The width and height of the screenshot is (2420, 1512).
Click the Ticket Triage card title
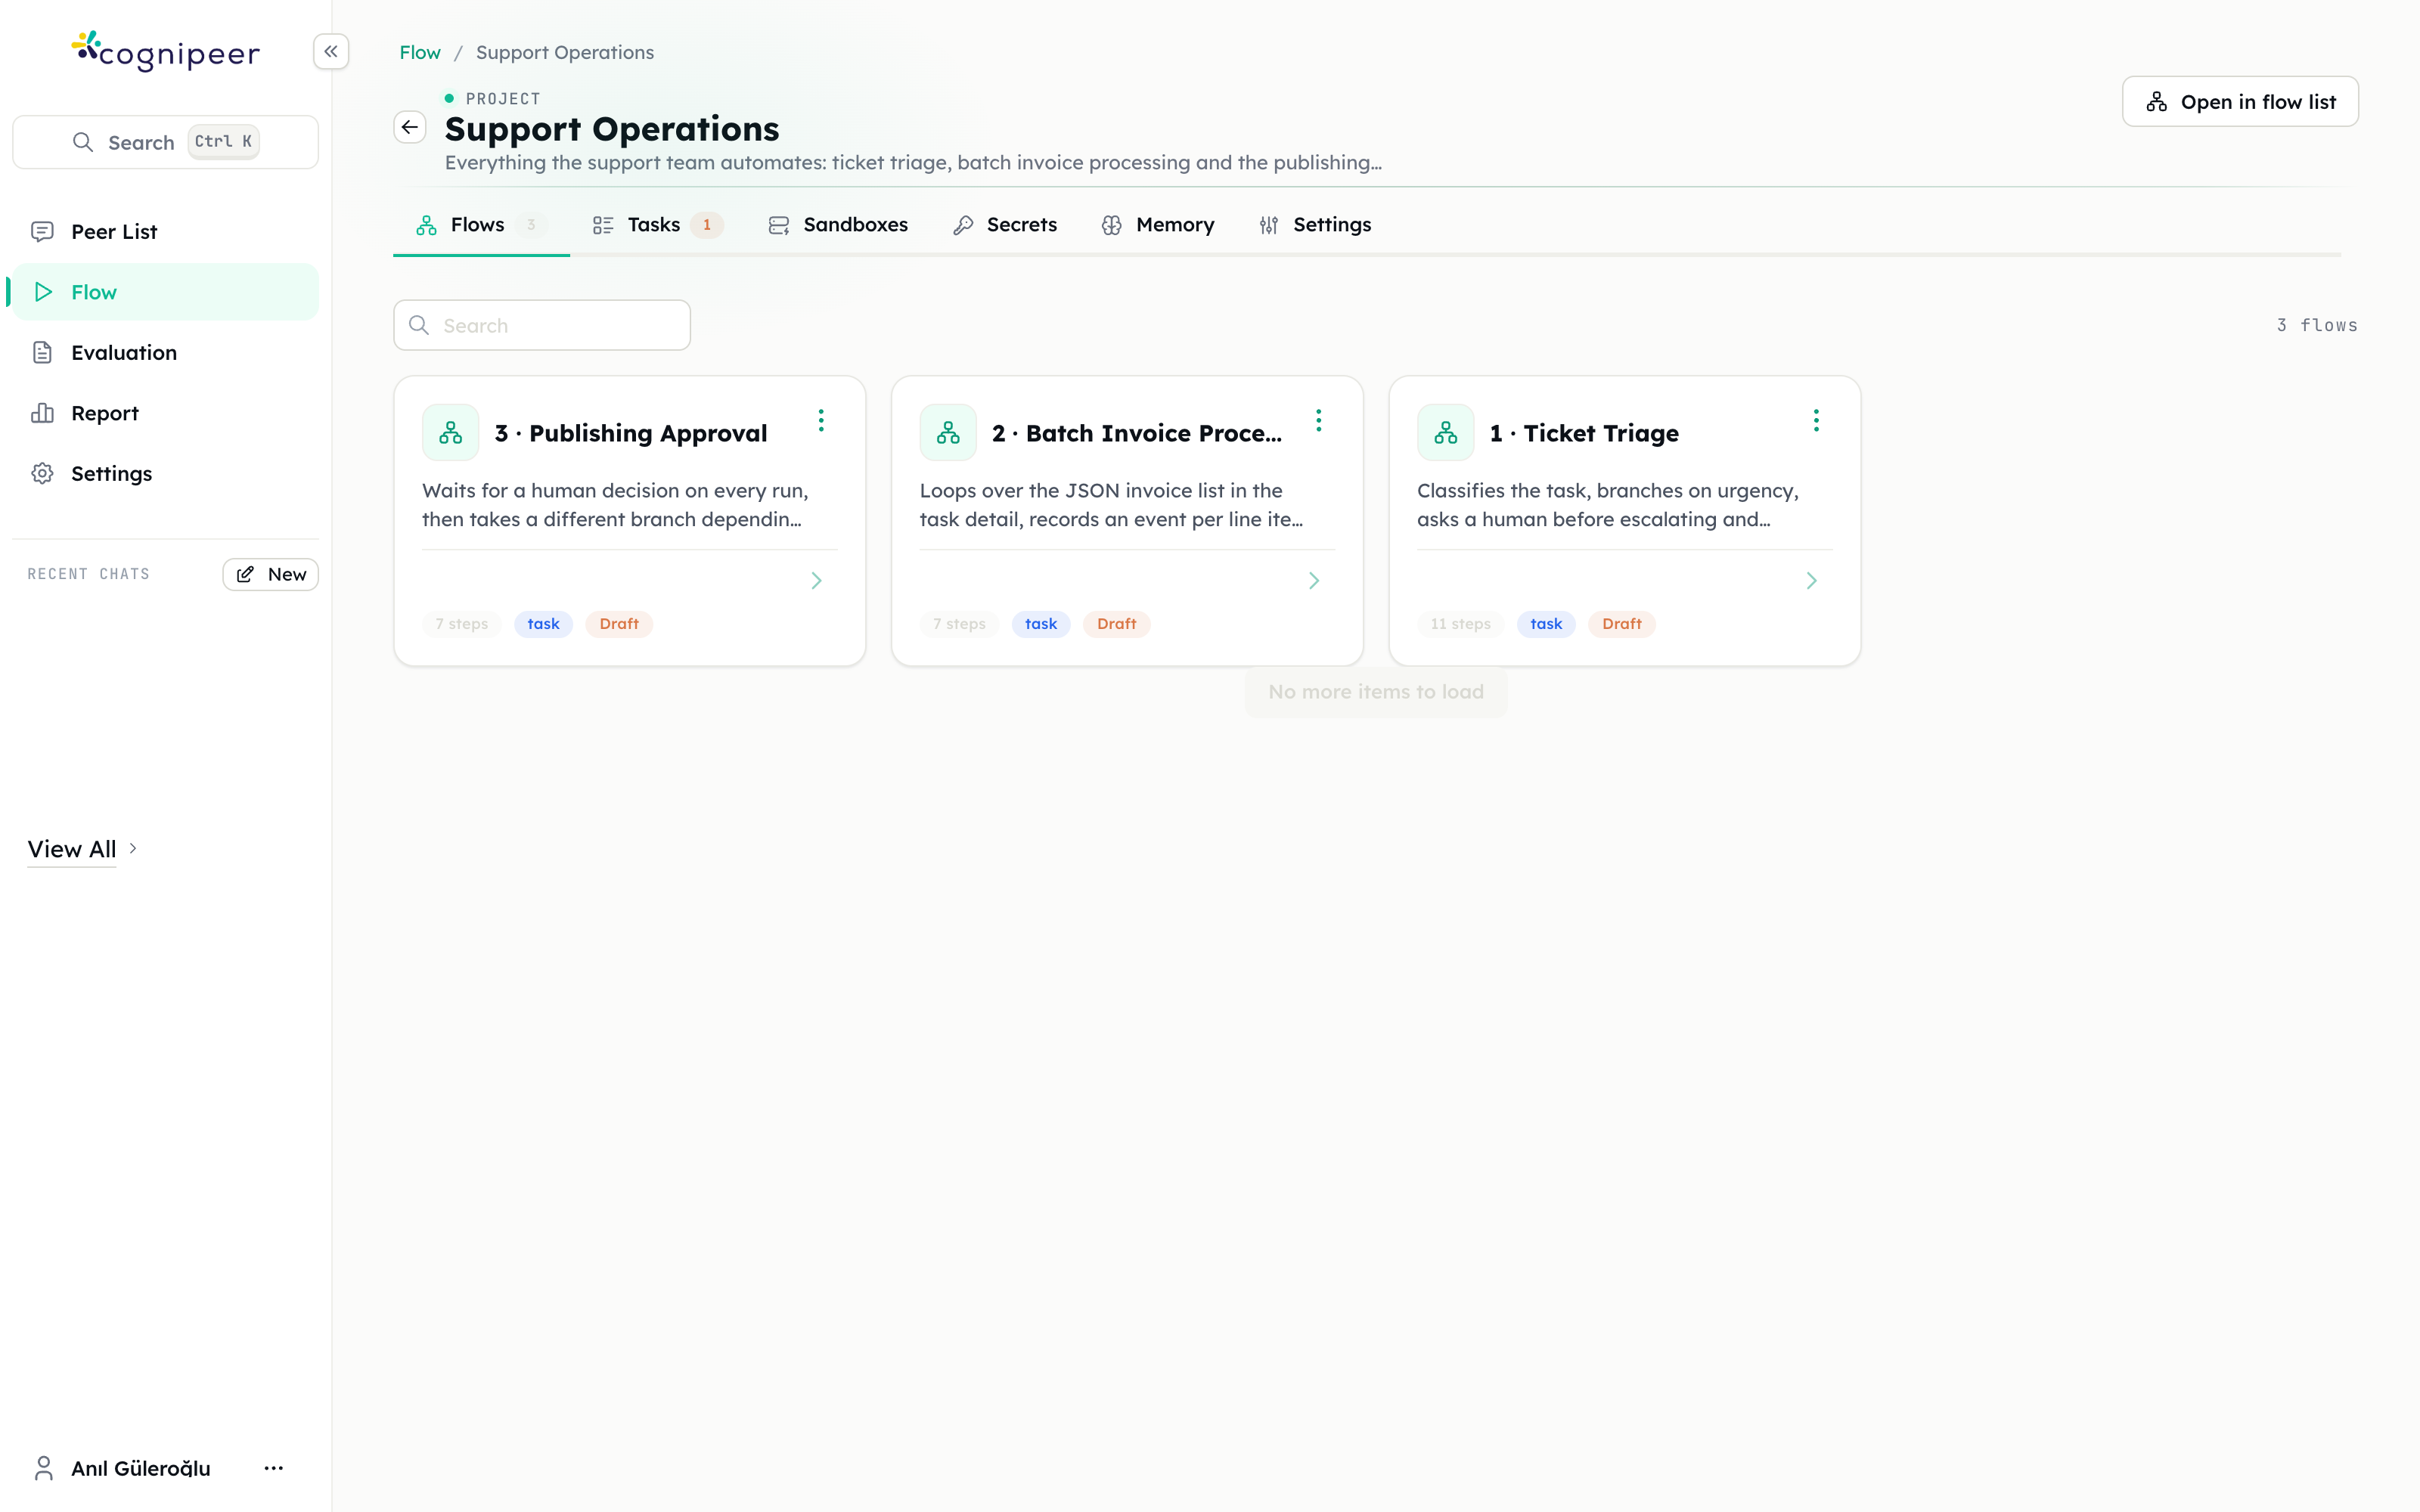[x=1584, y=433]
